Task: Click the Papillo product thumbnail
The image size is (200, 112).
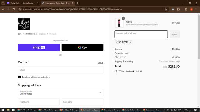Action: click(x=119, y=23)
